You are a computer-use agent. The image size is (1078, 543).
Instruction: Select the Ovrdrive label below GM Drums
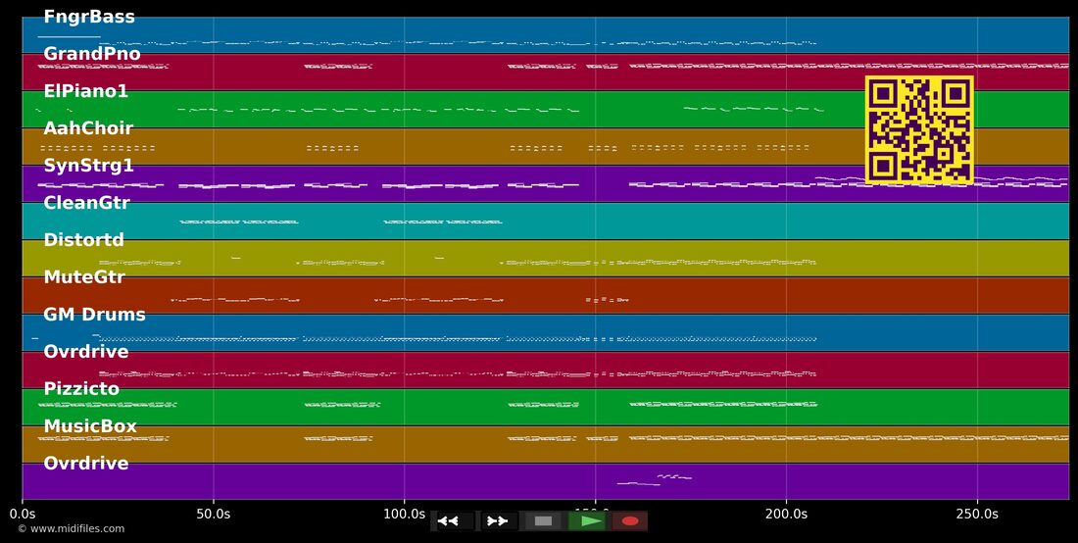[86, 351]
